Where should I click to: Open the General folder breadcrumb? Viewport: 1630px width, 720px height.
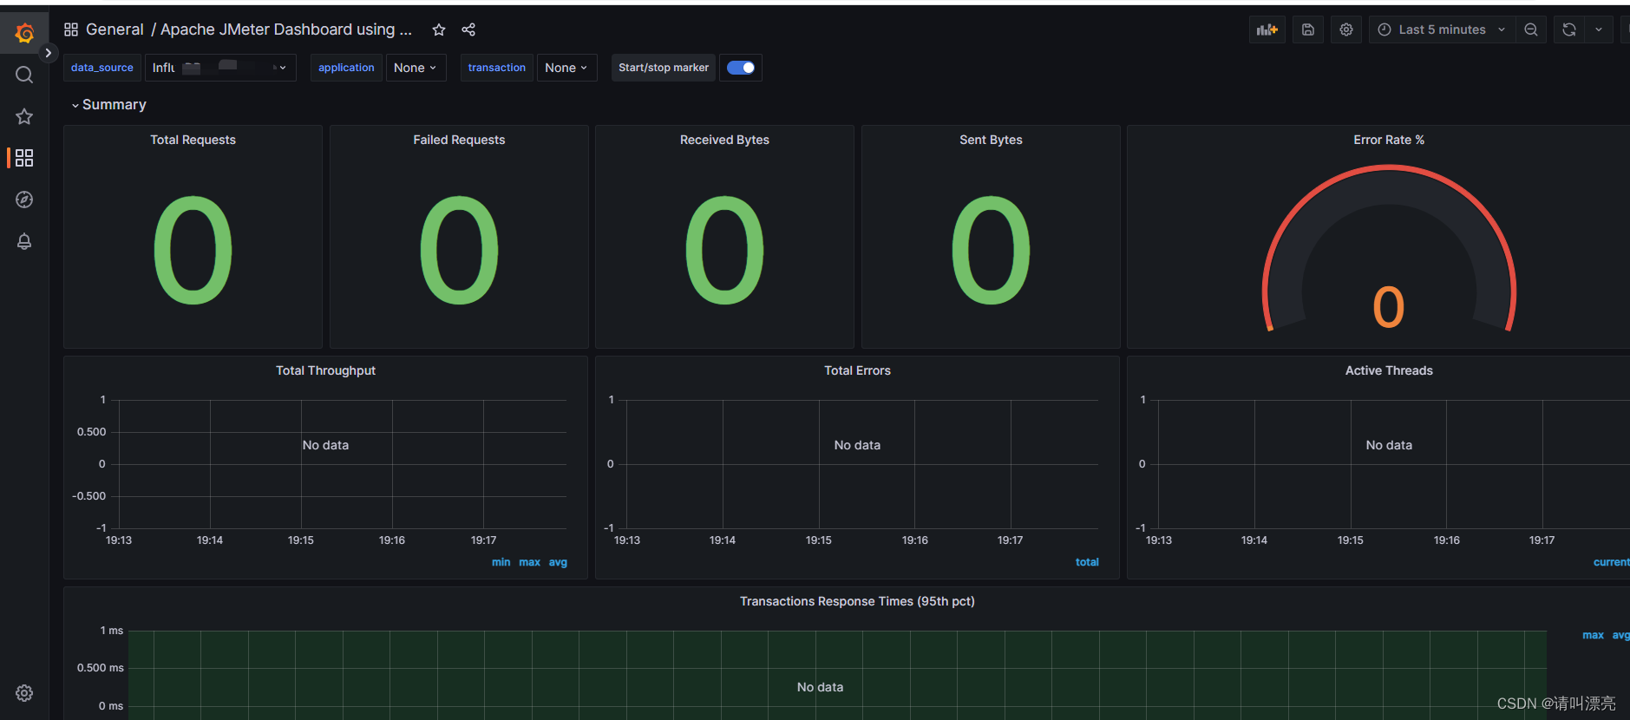click(115, 29)
